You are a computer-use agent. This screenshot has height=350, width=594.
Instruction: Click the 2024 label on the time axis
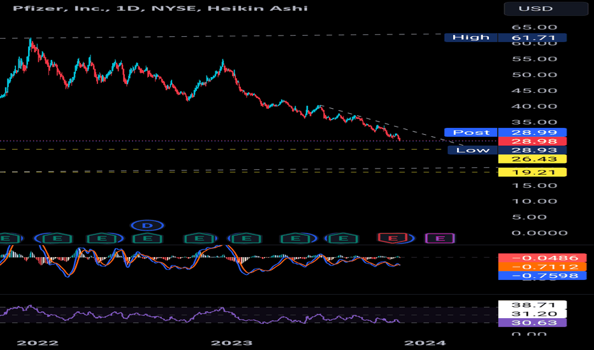click(425, 343)
